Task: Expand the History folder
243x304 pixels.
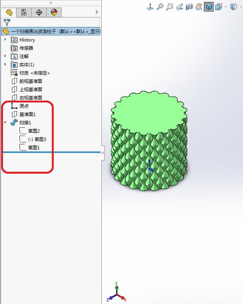Action: click(5, 40)
